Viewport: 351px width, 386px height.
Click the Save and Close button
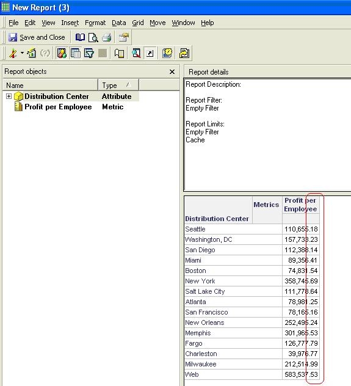(x=37, y=37)
